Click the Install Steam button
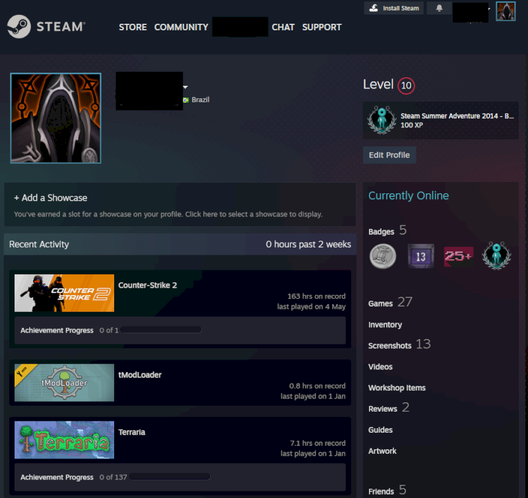Screen dimensions: 528x498 tap(393, 8)
